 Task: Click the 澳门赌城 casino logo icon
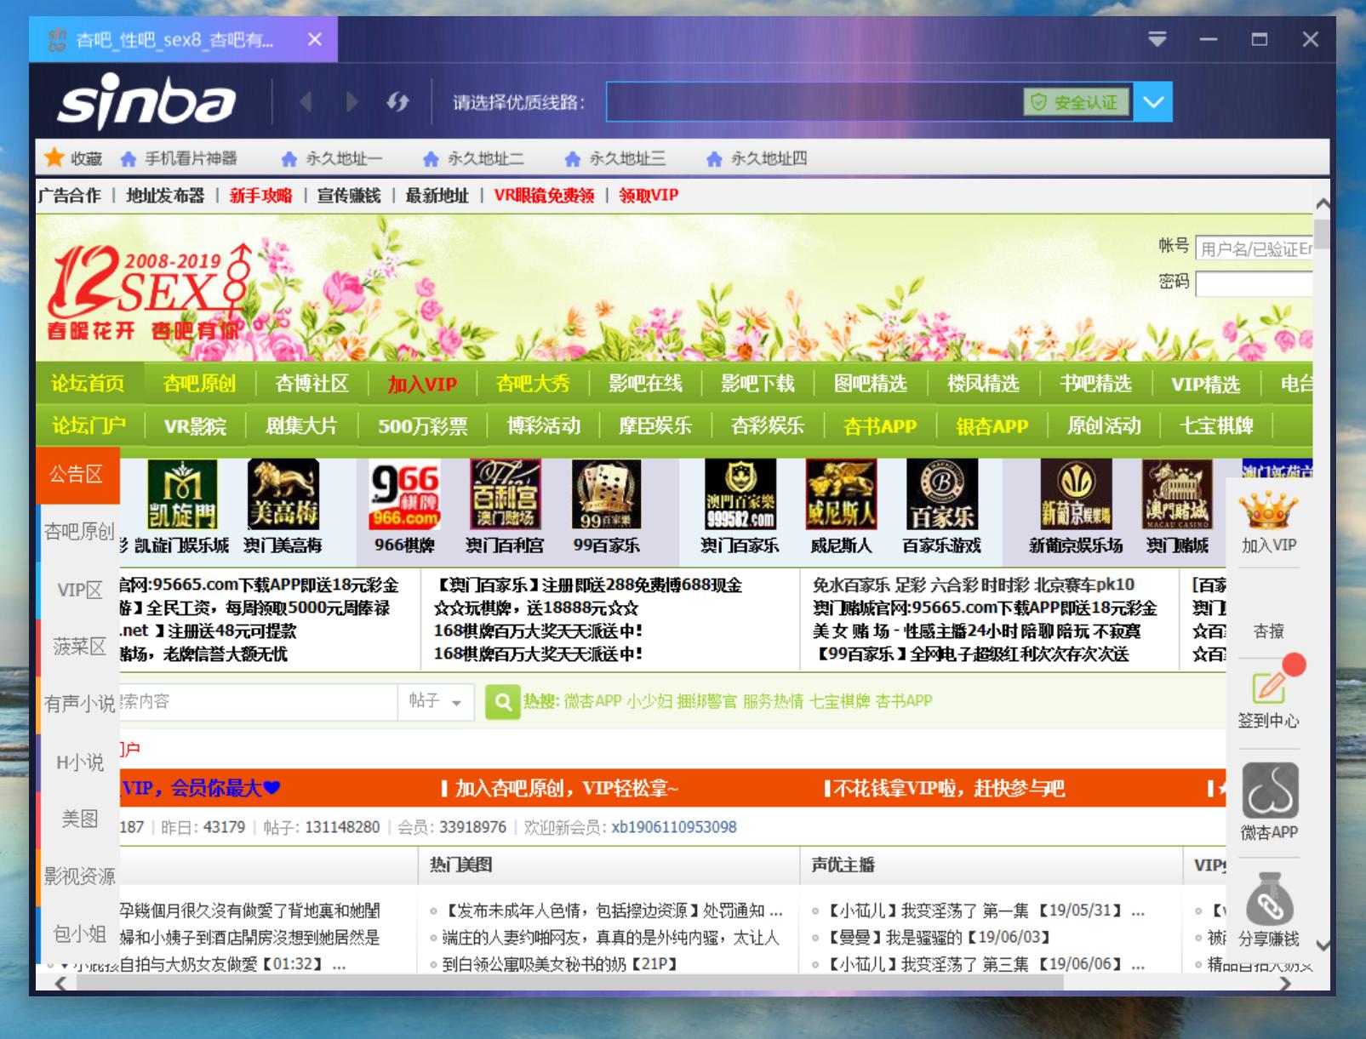[1177, 494]
